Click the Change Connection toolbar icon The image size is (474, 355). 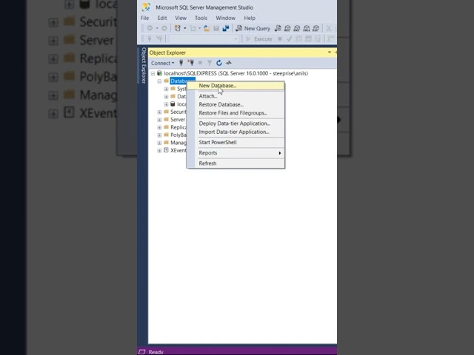pos(159,39)
